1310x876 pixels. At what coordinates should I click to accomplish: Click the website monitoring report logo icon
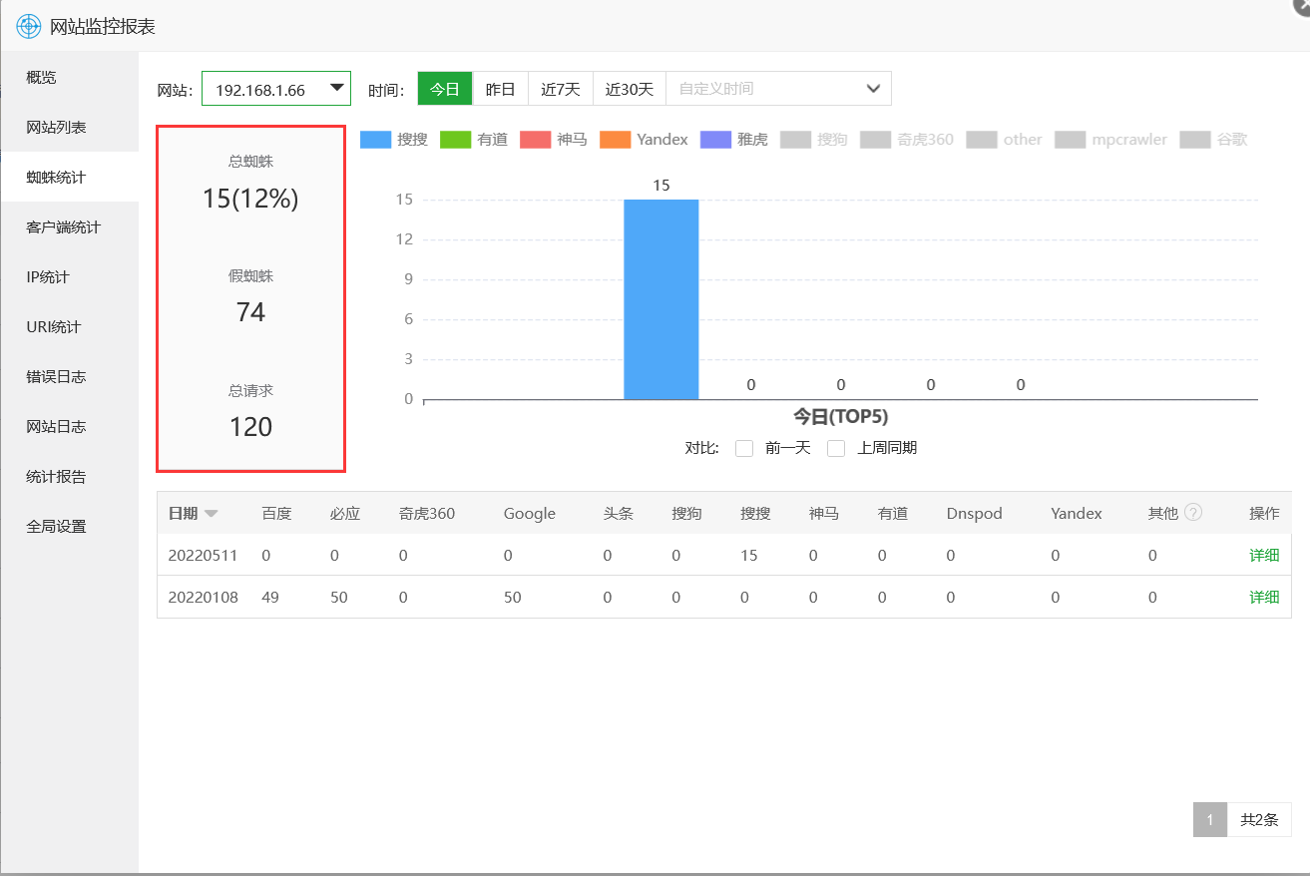coord(29,26)
